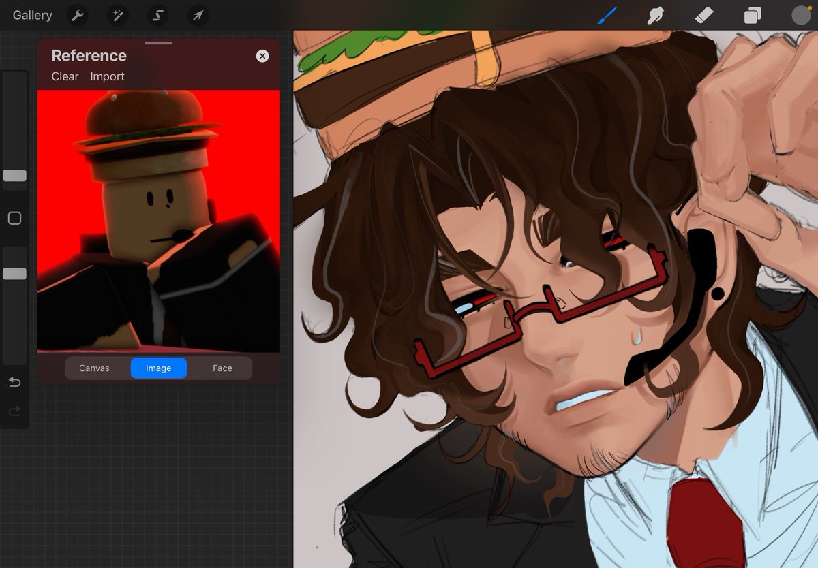Image resolution: width=818 pixels, height=568 pixels.
Task: Switch reference to Face tab
Action: coord(222,368)
